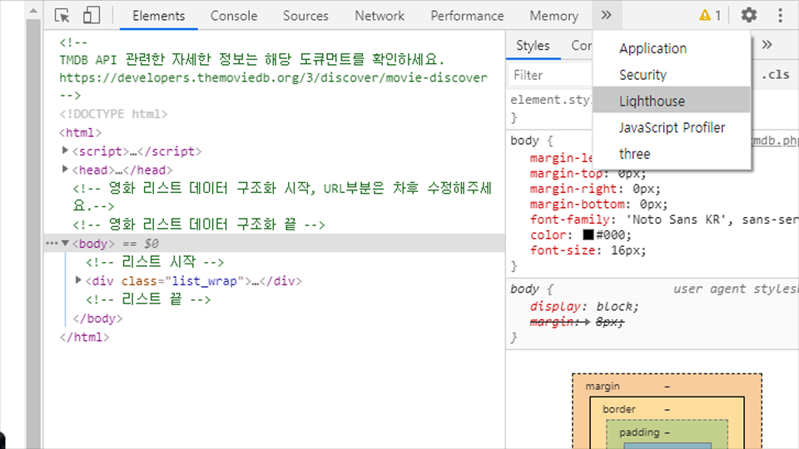This screenshot has width=799, height=449.
Task: Expand the div list_wrap node
Action: point(78,280)
